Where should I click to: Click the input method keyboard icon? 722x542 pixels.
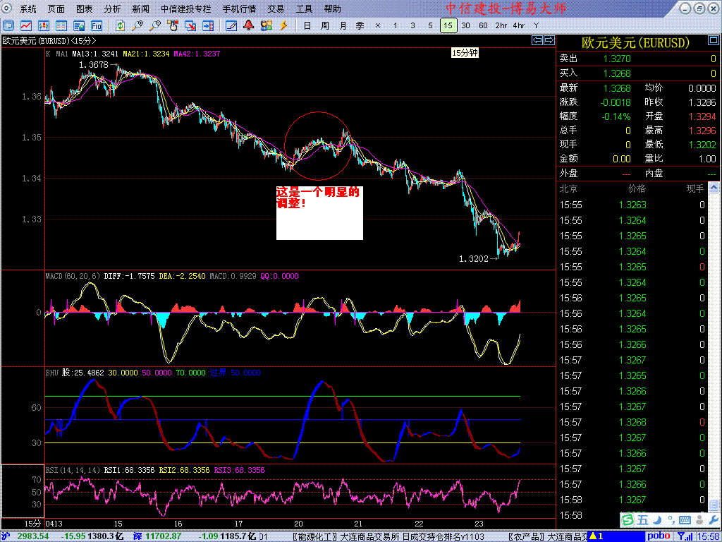click(x=685, y=520)
